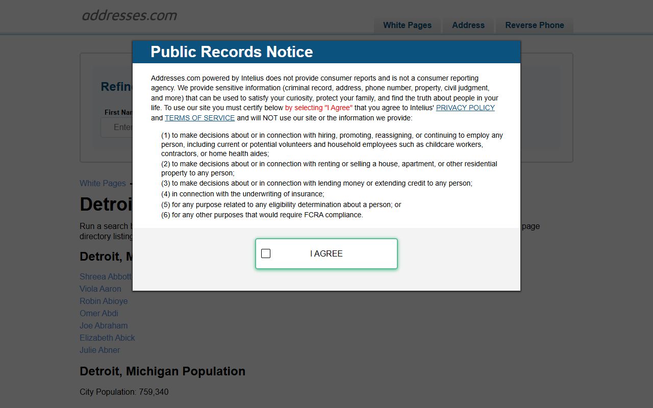
Task: Switch to the White Pages tab
Action: point(407,25)
